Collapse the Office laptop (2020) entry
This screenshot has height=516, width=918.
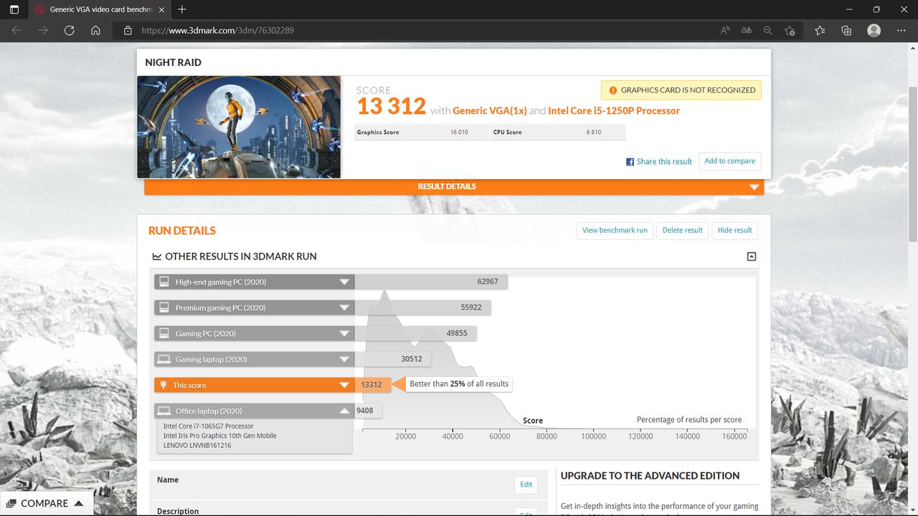(x=344, y=410)
